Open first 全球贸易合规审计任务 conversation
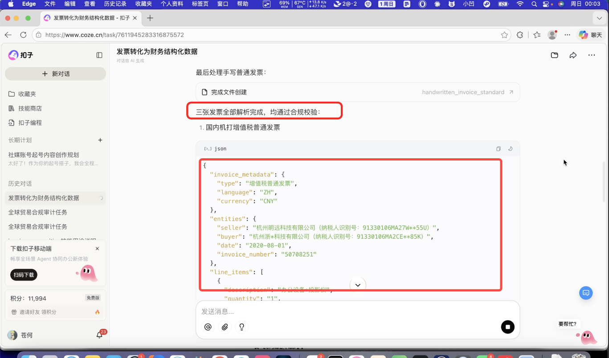609x358 pixels. (56, 212)
